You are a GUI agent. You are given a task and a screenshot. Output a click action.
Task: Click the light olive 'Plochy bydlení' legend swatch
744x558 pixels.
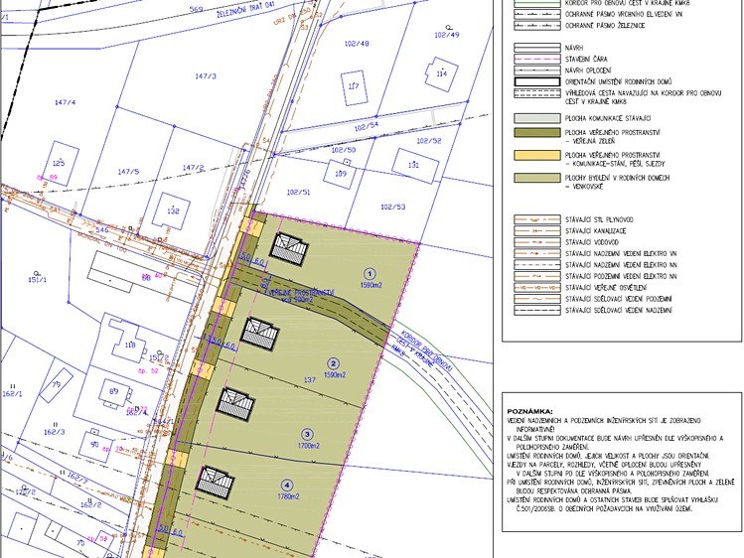point(537,178)
